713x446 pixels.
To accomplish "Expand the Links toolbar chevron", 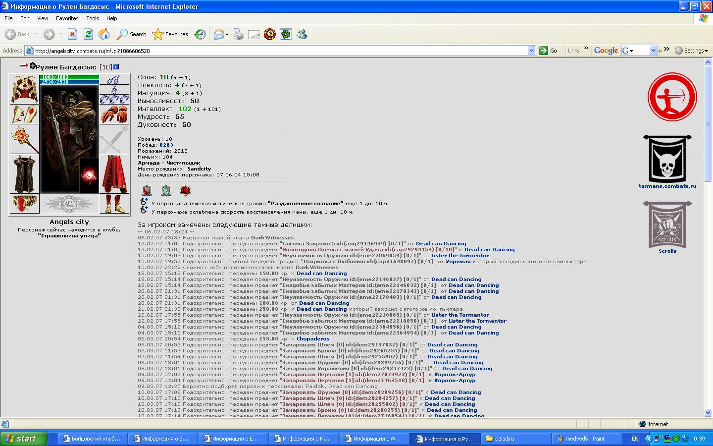I will tap(586, 49).
